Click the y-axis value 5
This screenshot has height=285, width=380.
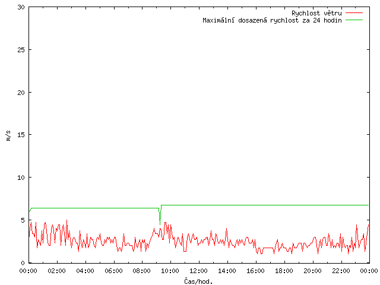point(23,220)
